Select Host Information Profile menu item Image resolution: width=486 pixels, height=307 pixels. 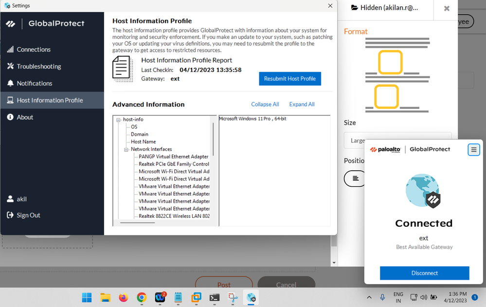coord(52,100)
